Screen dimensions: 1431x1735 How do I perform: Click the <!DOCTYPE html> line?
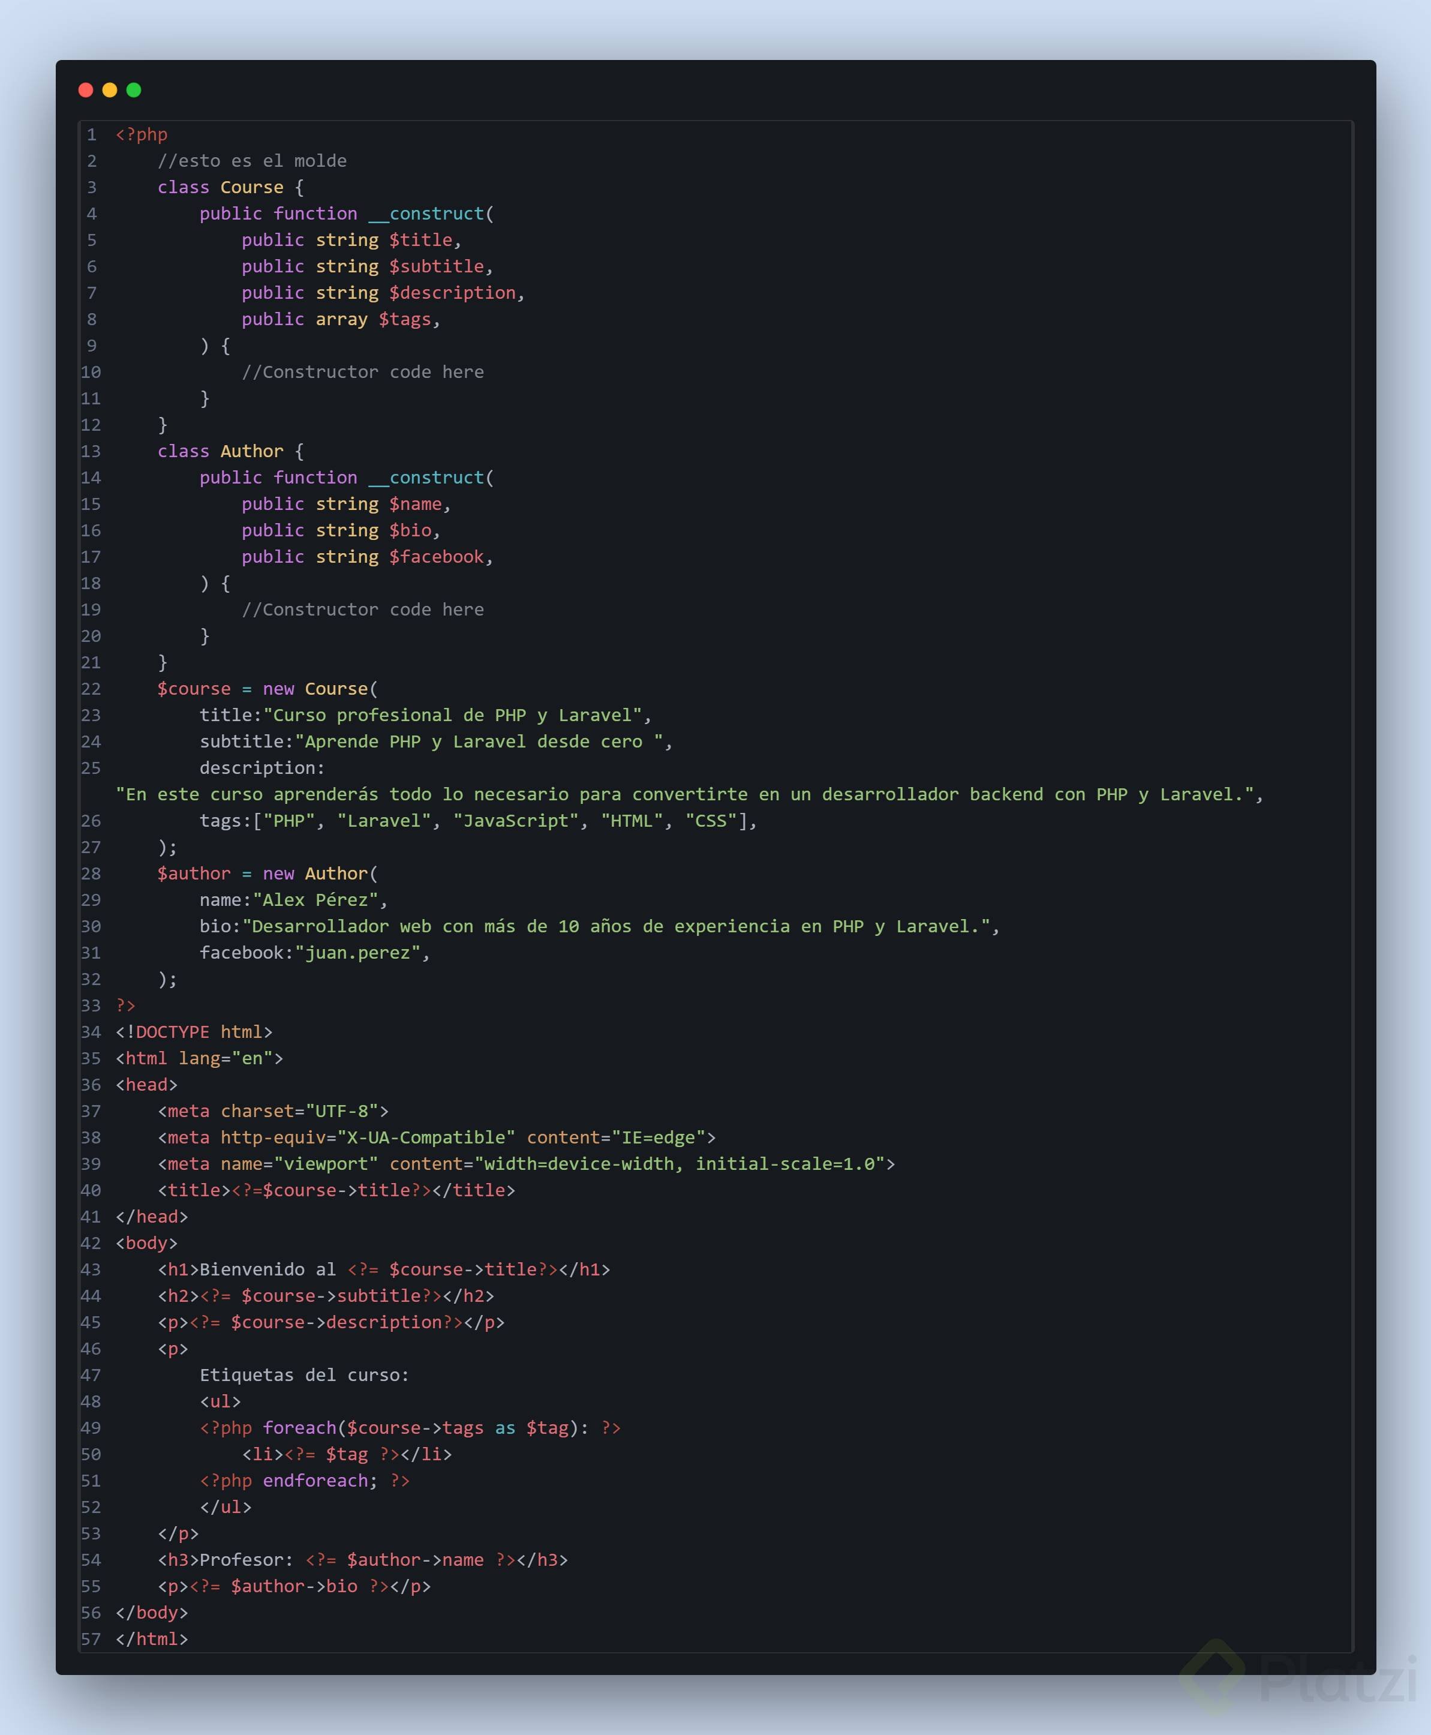point(194,1032)
